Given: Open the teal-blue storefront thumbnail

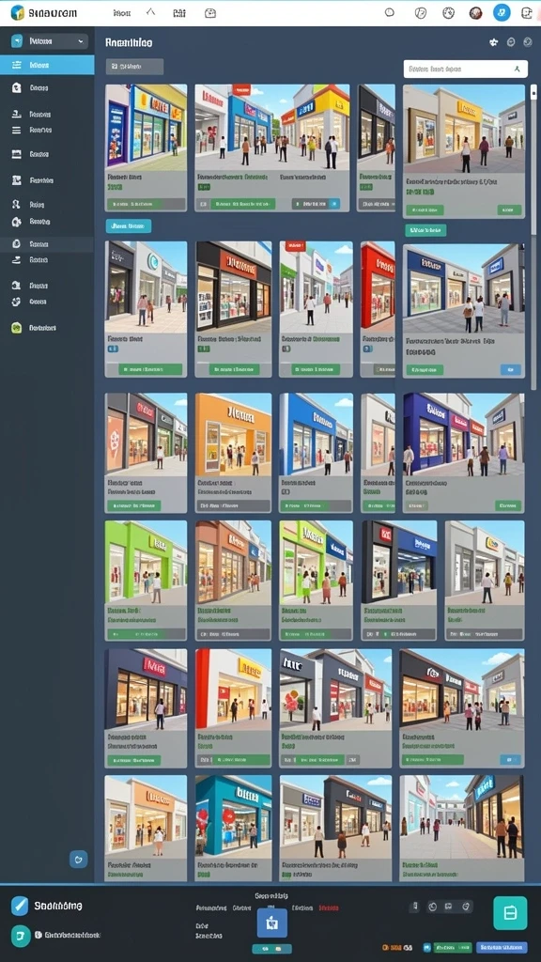Looking at the screenshot, I should click(x=233, y=815).
